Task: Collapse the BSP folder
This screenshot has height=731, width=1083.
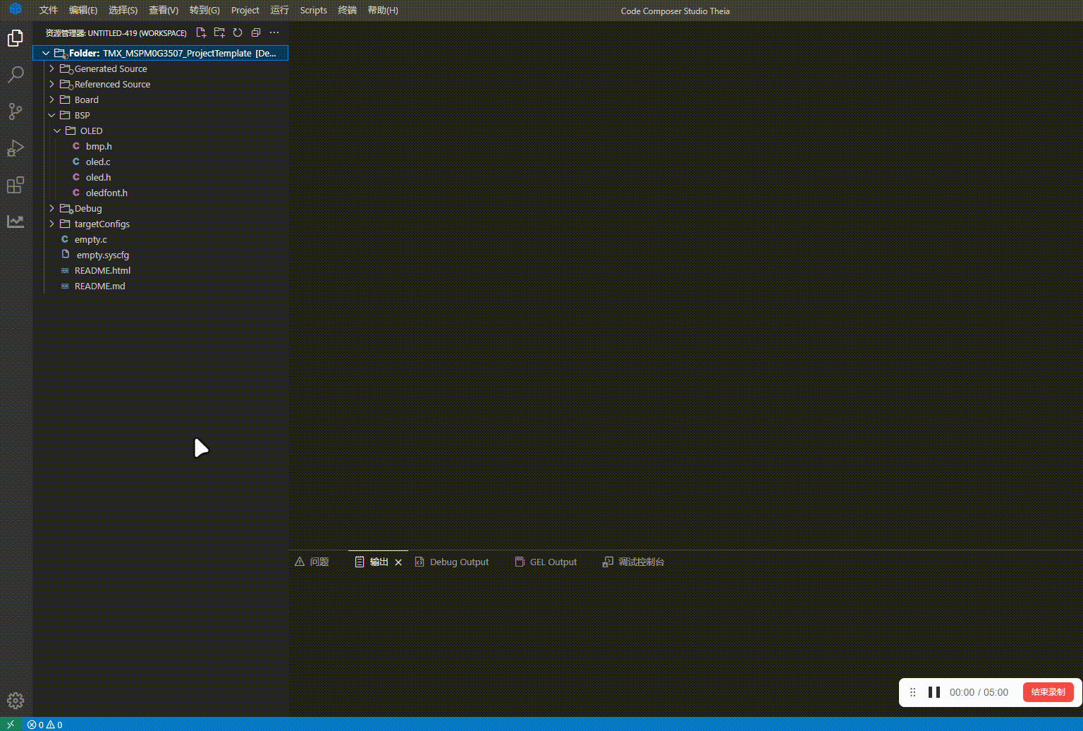Action: click(51, 115)
